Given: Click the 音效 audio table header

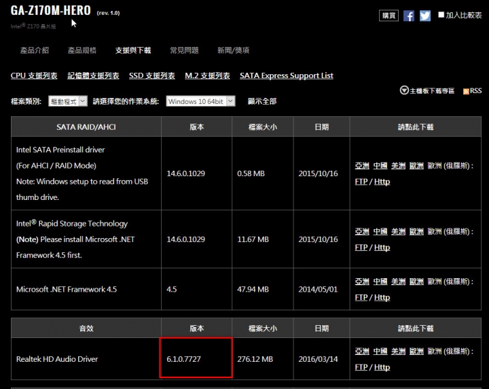Looking at the screenshot, I should click(86, 328).
